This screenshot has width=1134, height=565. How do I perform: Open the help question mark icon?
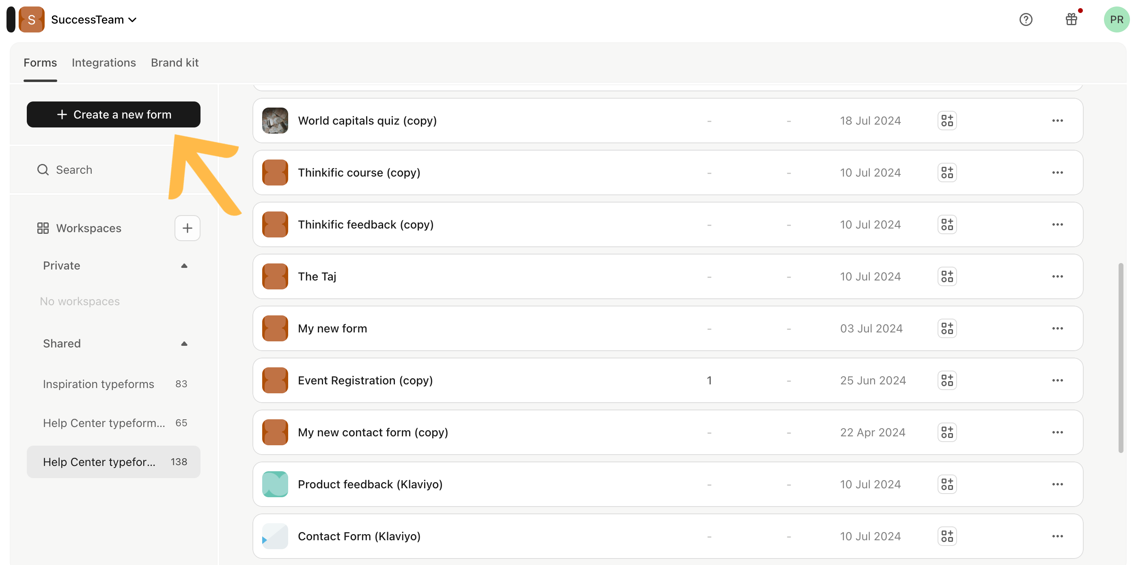[x=1025, y=20]
